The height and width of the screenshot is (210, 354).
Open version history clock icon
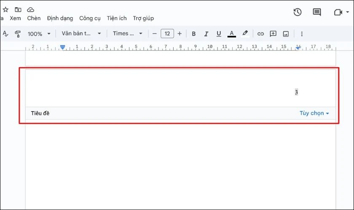click(x=298, y=12)
